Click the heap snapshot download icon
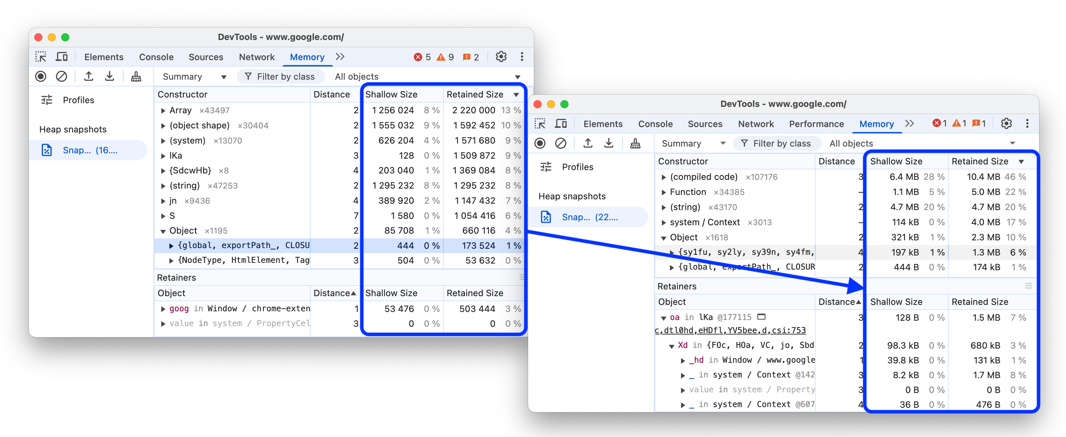The height and width of the screenshot is (437, 1066). click(109, 77)
